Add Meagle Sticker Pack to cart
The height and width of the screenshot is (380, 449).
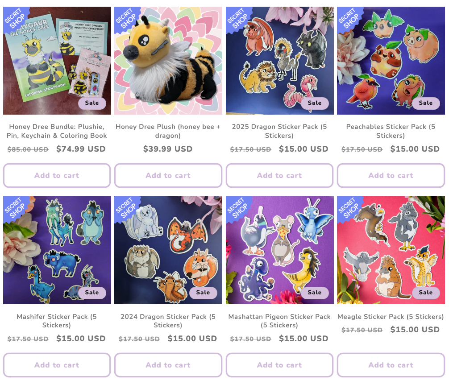391,365
